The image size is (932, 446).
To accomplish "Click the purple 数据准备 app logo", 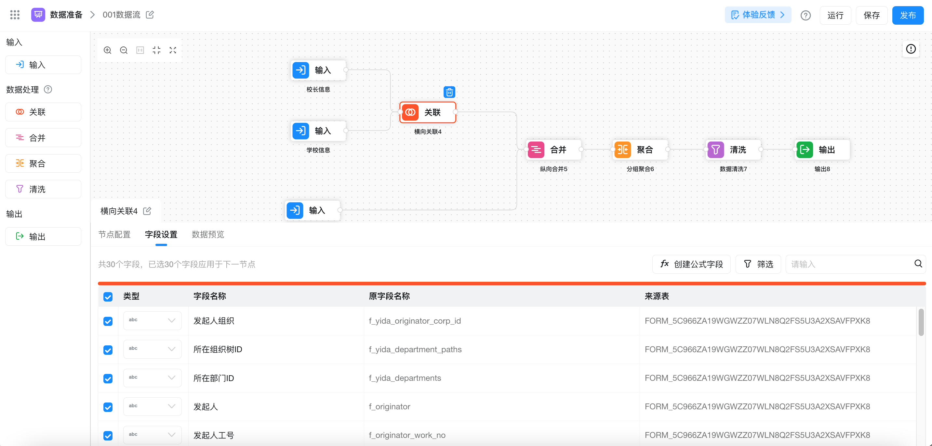I will click(38, 15).
